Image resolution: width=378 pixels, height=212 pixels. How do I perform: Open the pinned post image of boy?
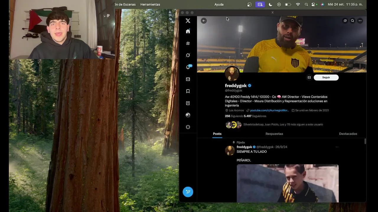[x=288, y=183]
